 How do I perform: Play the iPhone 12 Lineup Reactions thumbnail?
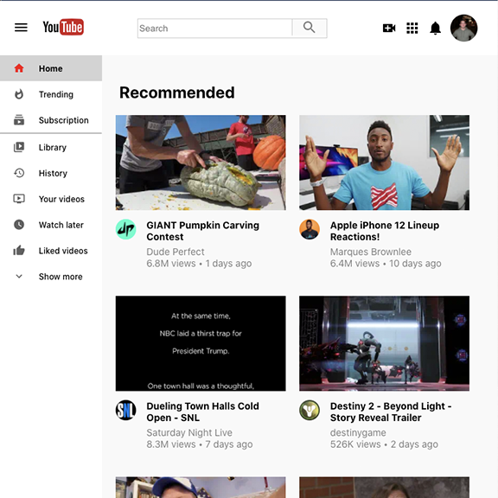click(x=384, y=163)
